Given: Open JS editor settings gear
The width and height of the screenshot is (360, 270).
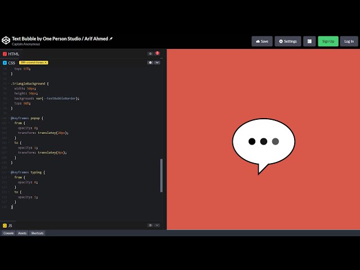Looking at the screenshot, I should pyautogui.click(x=150, y=225).
